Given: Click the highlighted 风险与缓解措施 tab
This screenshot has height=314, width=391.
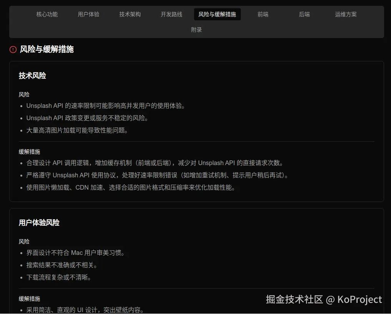Looking at the screenshot, I should [217, 14].
